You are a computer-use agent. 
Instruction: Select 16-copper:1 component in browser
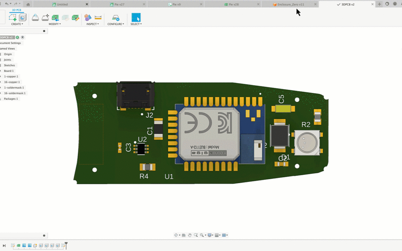coord(12,82)
